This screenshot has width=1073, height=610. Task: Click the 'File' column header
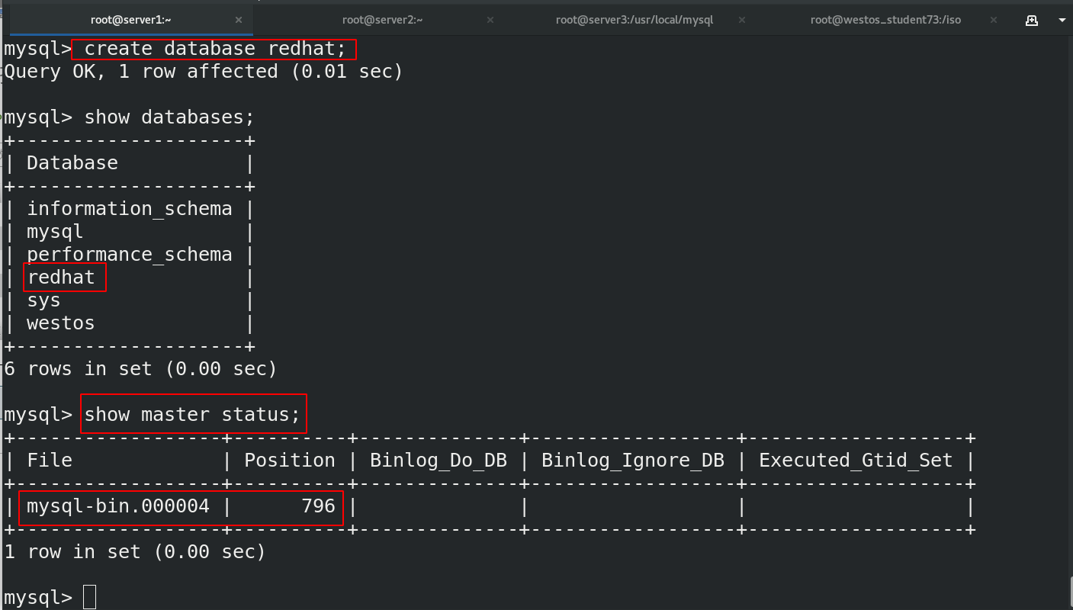click(50, 461)
